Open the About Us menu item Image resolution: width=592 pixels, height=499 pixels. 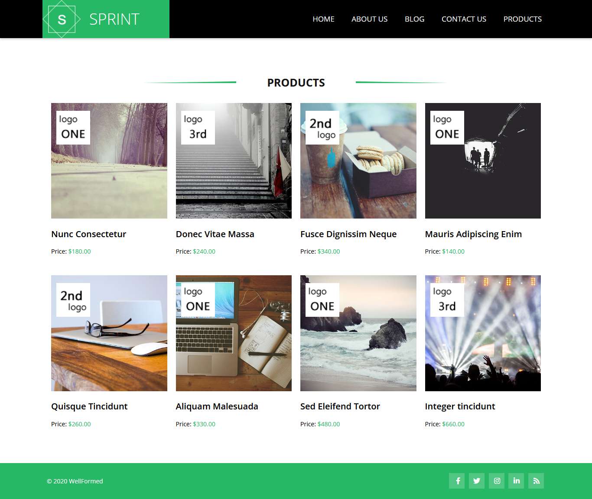[369, 19]
